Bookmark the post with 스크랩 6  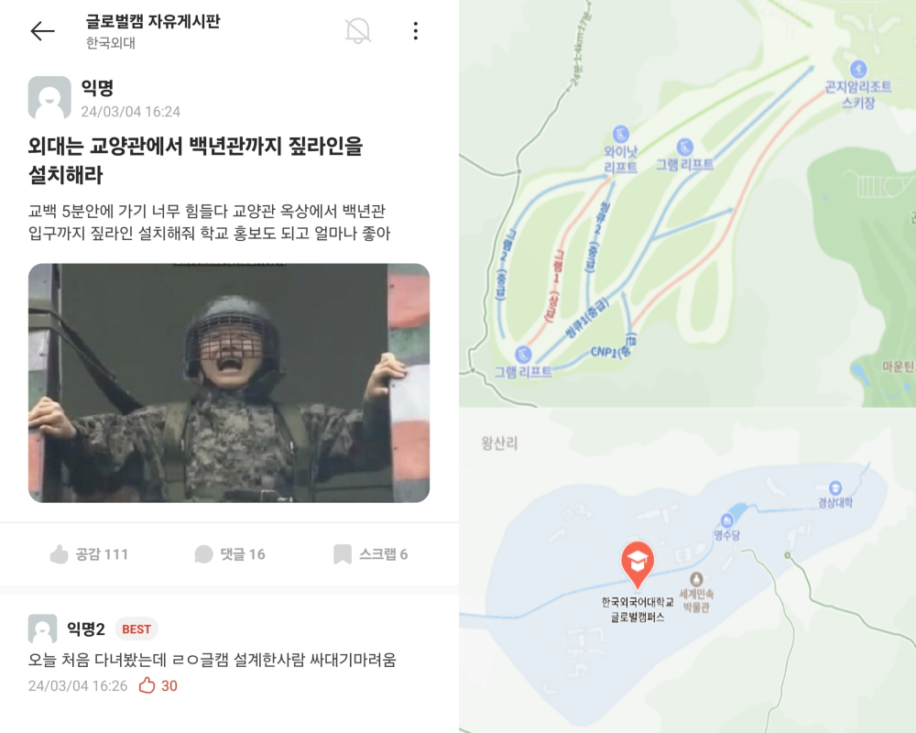(x=370, y=553)
